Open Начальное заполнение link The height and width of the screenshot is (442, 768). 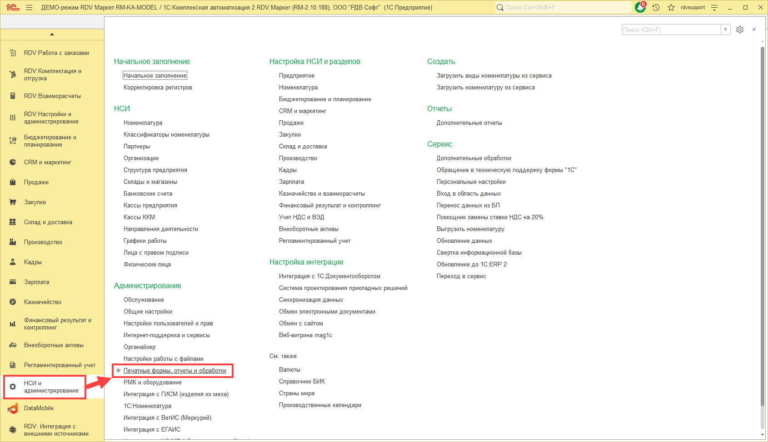155,76
